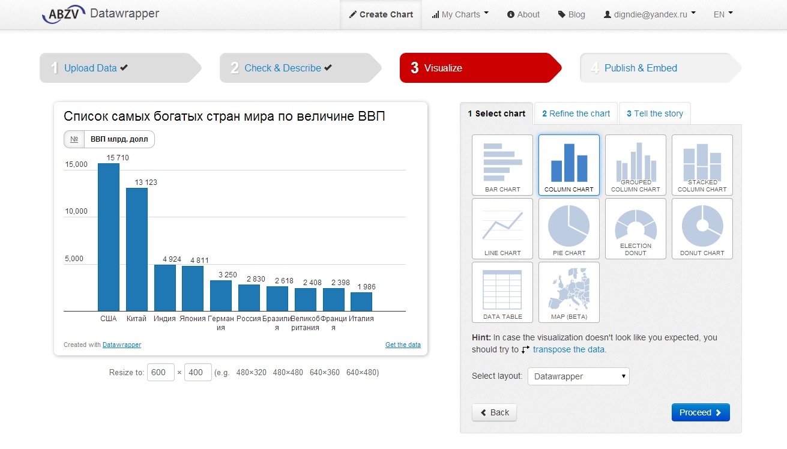Expand the My Charts menu

pos(460,14)
